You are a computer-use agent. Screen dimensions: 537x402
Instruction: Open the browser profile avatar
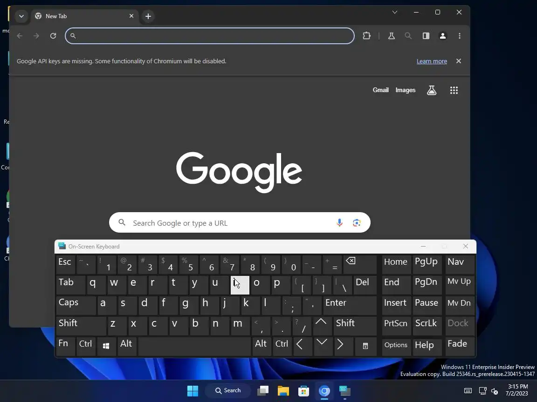click(x=442, y=35)
